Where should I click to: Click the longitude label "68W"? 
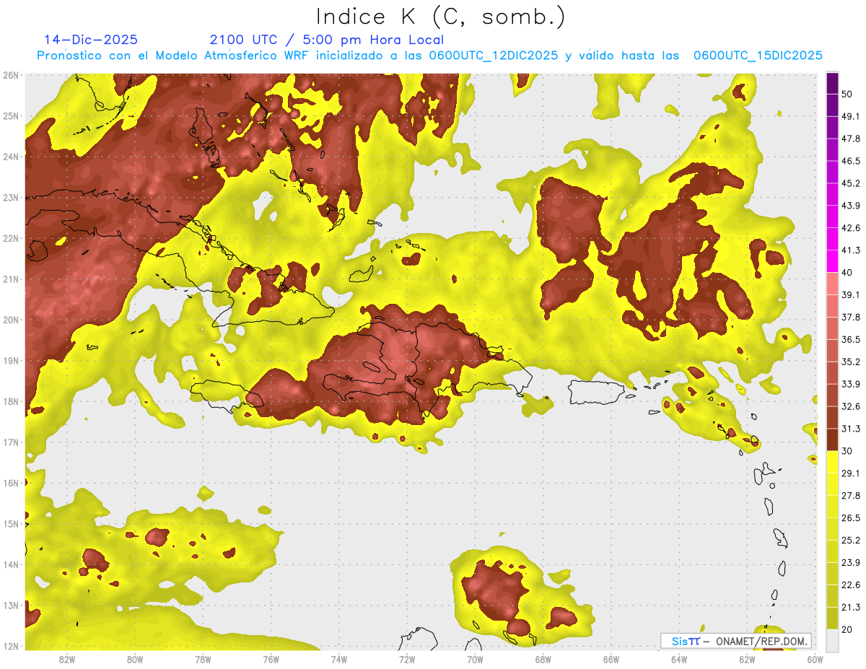point(543,659)
